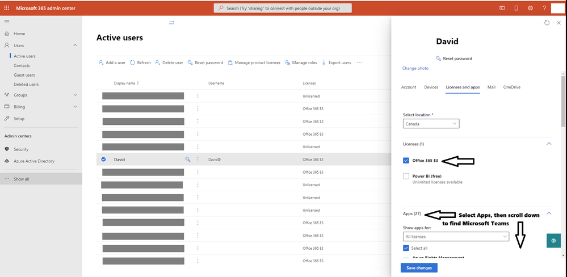Screen dimensions: 567x277
Task: Switch to the OneDrive tab
Action: click(512, 87)
